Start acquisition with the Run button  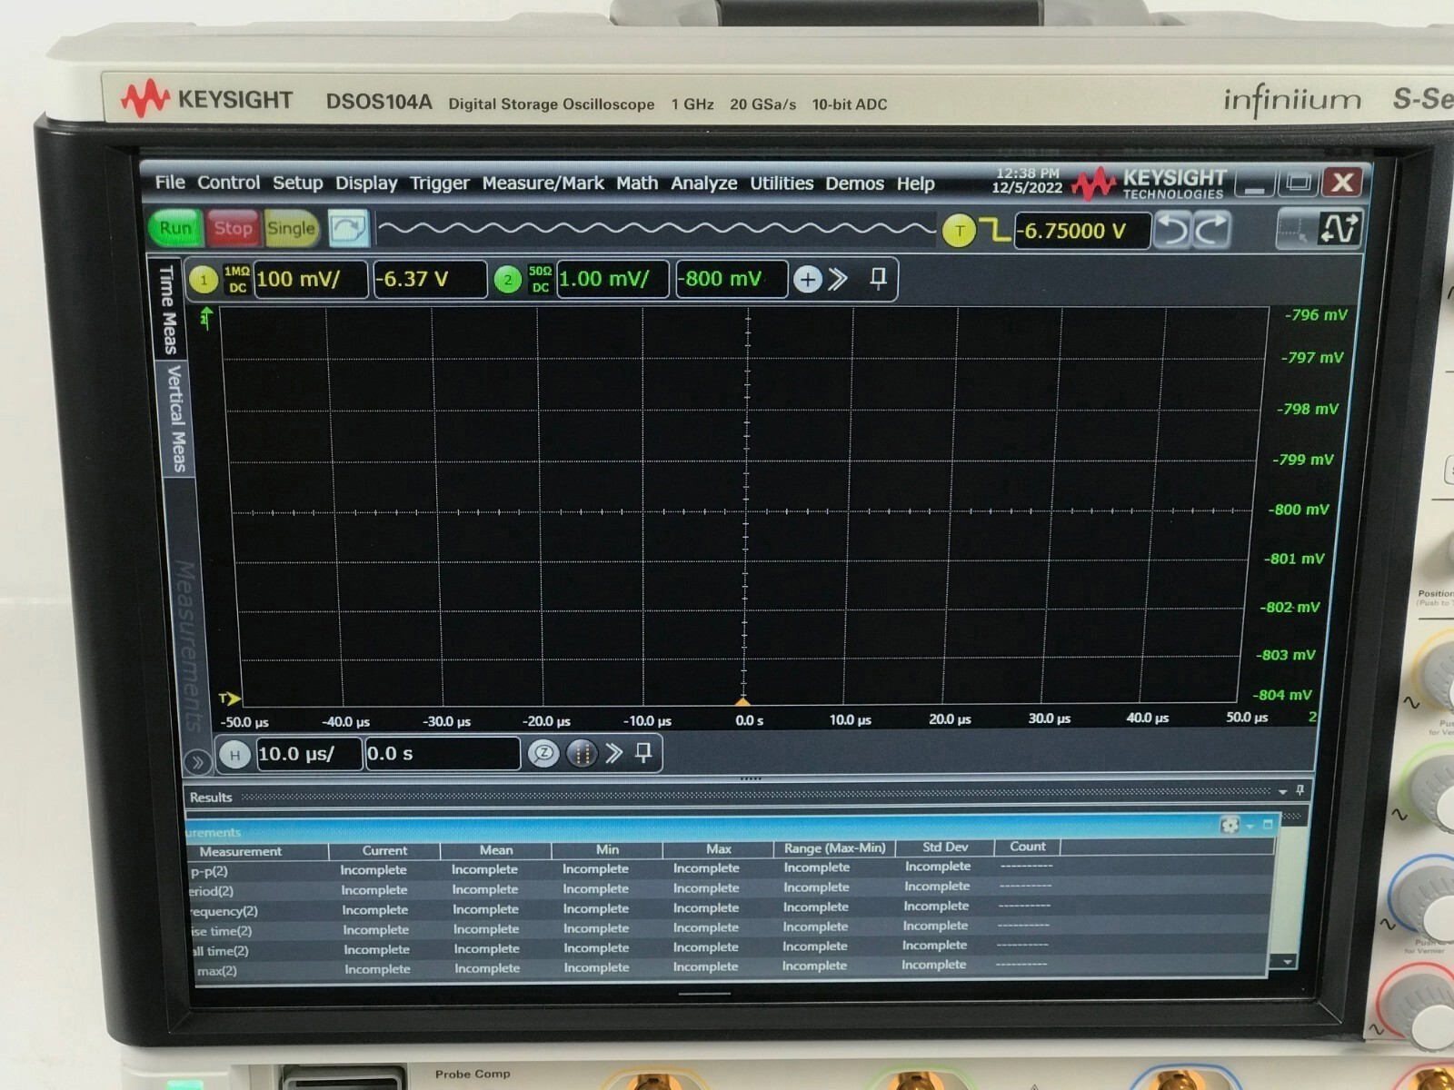(x=175, y=228)
